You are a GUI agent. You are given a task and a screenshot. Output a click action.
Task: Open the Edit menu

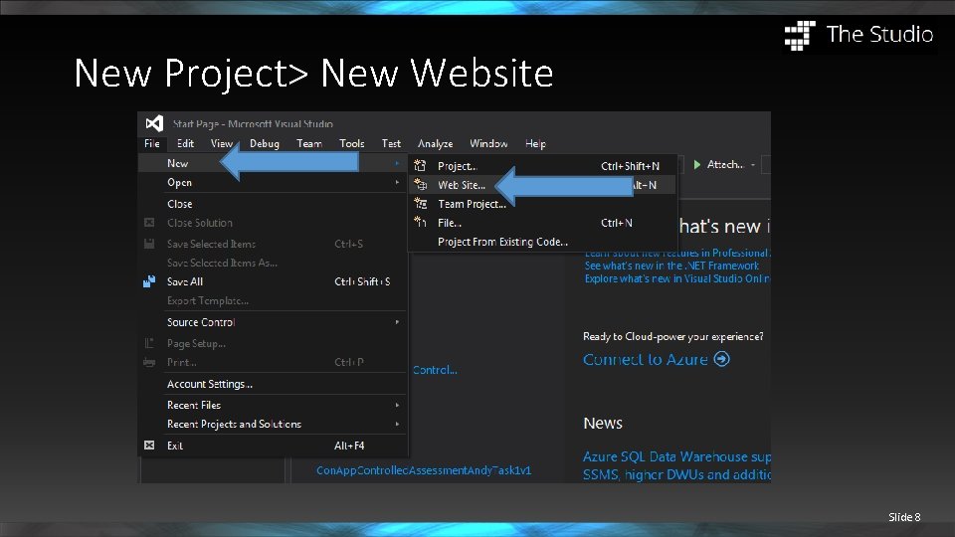point(185,143)
